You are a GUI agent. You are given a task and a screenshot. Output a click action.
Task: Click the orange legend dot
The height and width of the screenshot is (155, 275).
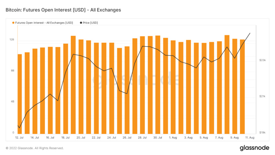(13, 23)
